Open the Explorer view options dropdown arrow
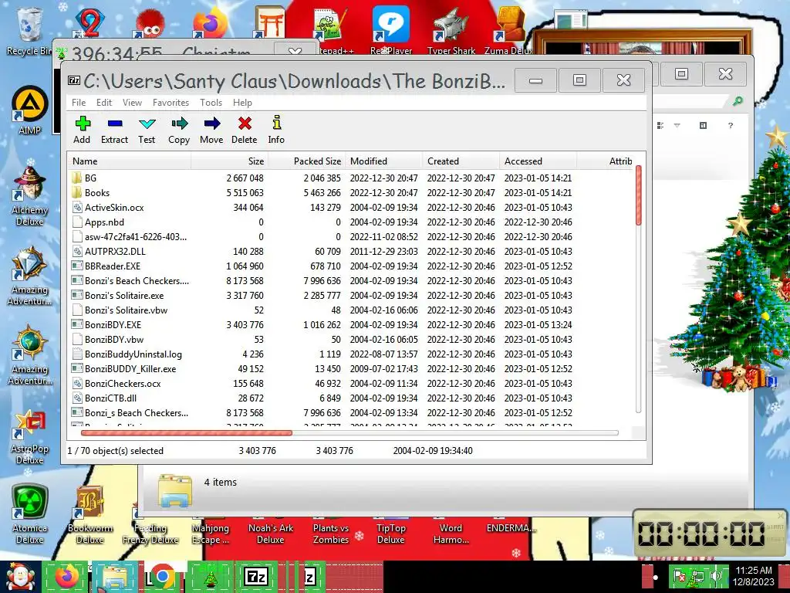This screenshot has height=593, width=790. pos(677,126)
